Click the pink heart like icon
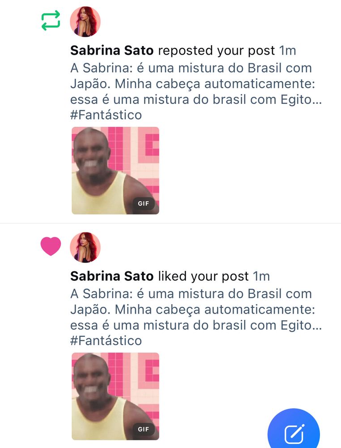 pyautogui.click(x=51, y=246)
